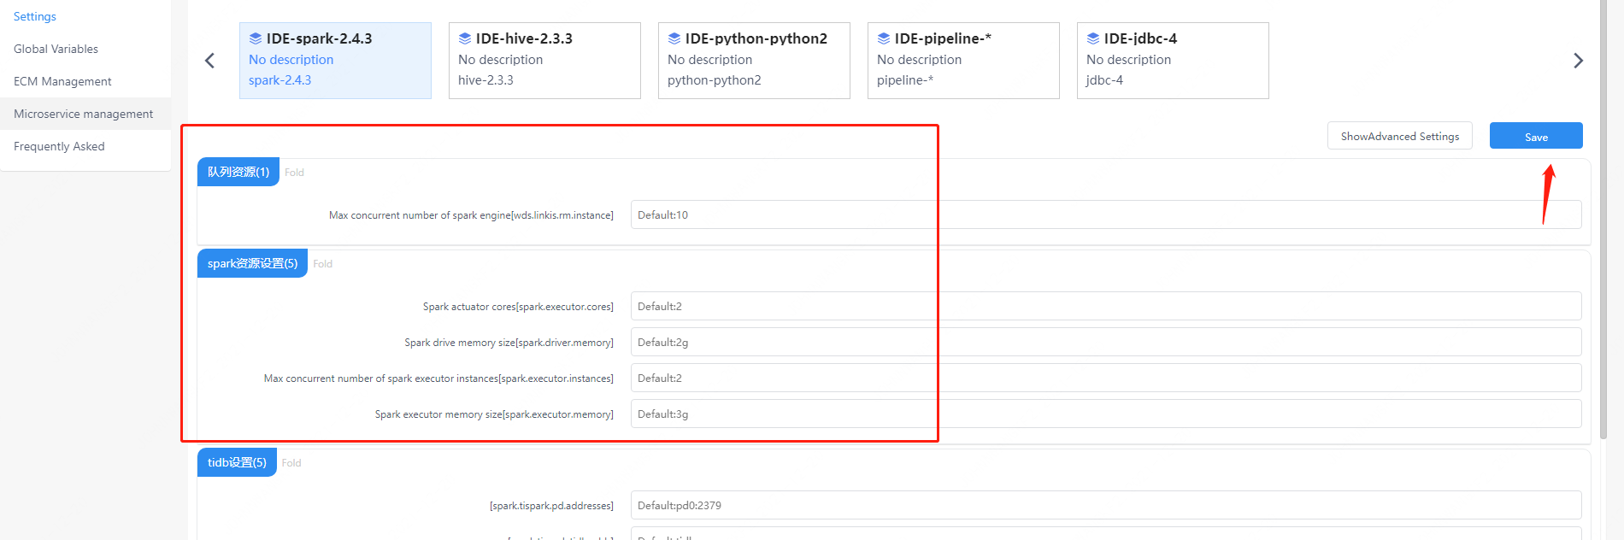Viewport: 1624px width, 540px height.
Task: Focus the spark.driver.memory input field
Action: click(1105, 343)
